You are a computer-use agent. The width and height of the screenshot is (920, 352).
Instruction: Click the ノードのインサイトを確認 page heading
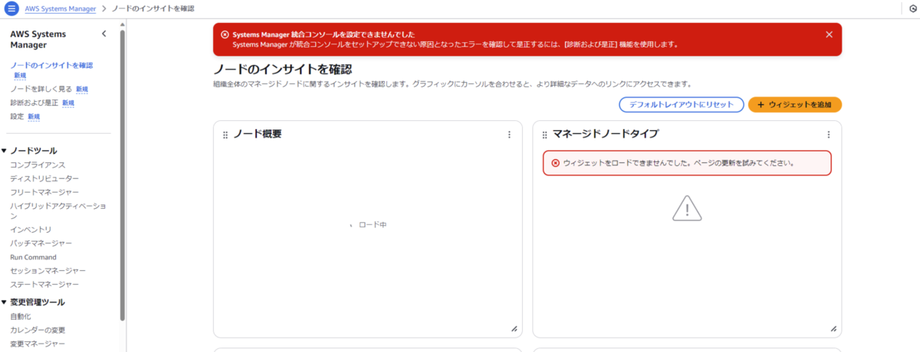coord(282,69)
